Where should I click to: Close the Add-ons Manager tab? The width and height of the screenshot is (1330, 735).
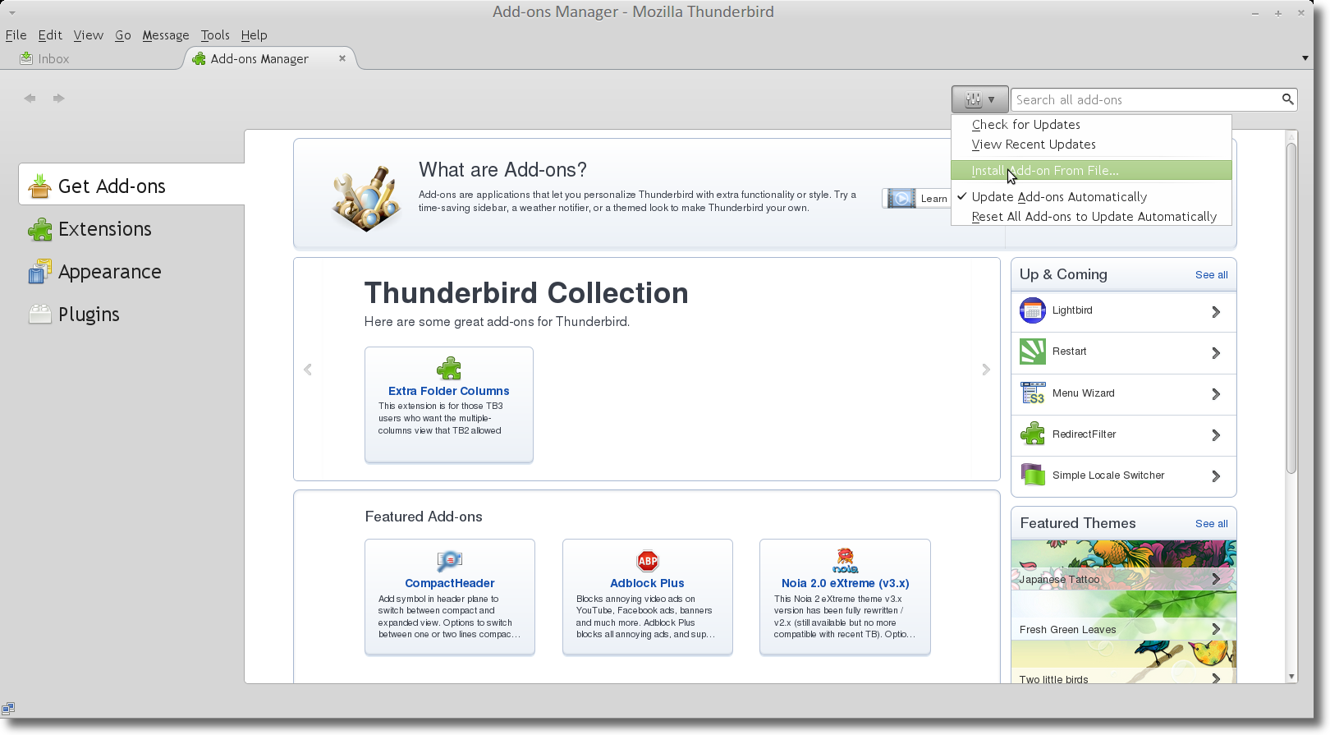pos(342,58)
